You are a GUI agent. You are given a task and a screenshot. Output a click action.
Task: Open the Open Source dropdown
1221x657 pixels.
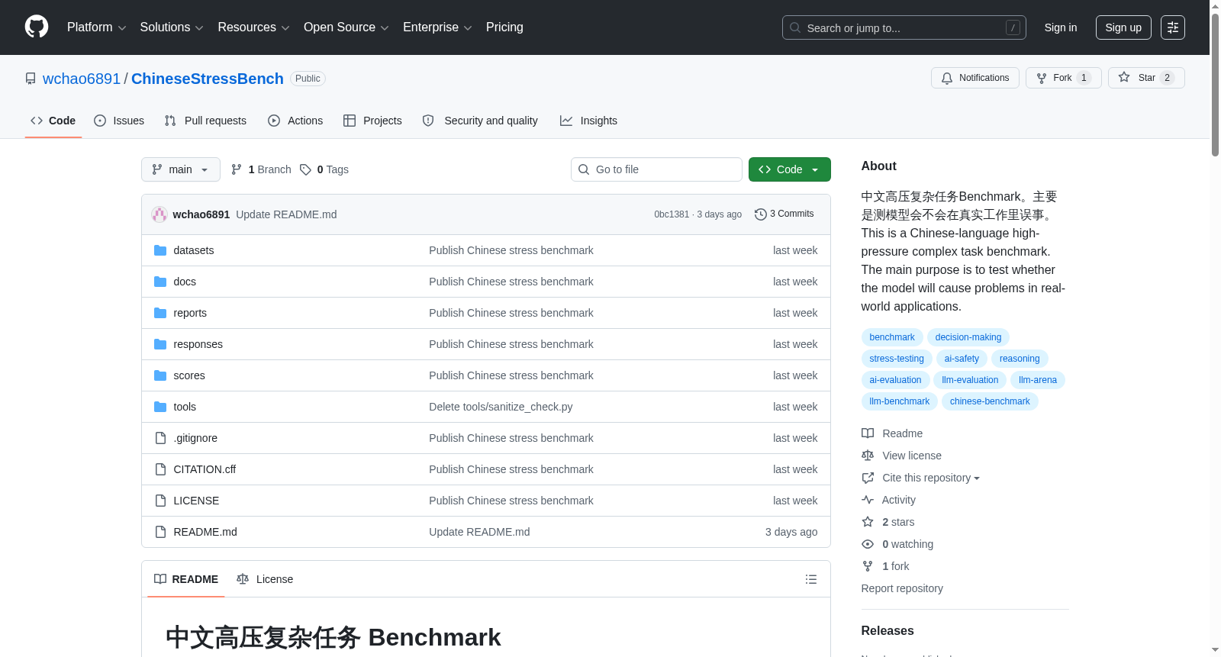(x=346, y=27)
